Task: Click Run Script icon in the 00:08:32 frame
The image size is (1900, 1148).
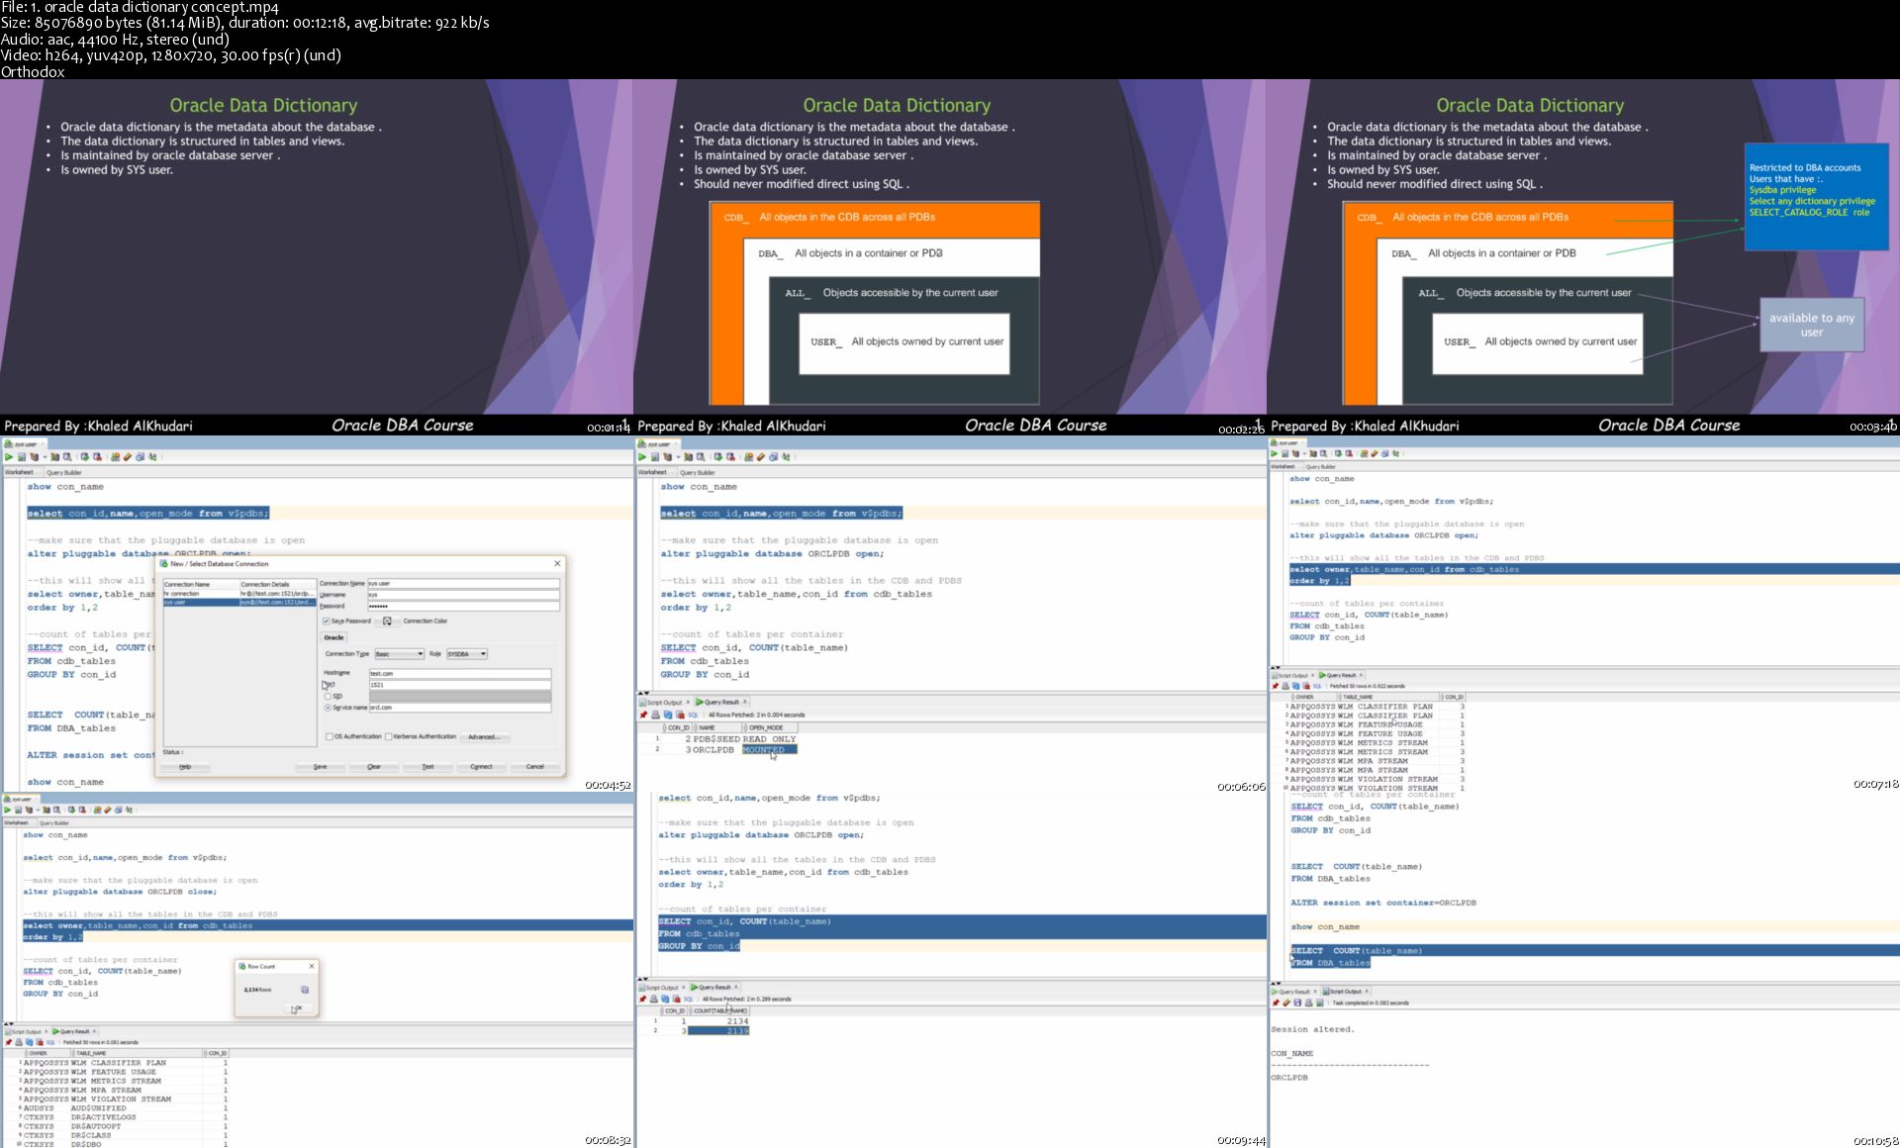Action: (x=18, y=810)
